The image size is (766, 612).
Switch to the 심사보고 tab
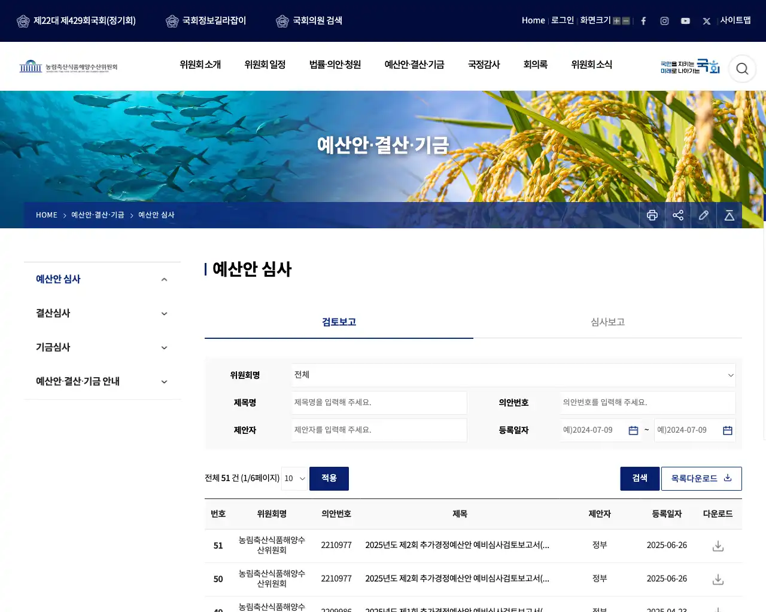pos(607,322)
